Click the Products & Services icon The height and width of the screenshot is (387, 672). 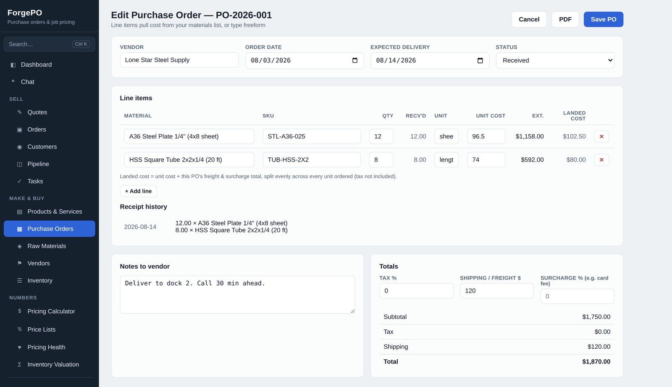pos(19,212)
